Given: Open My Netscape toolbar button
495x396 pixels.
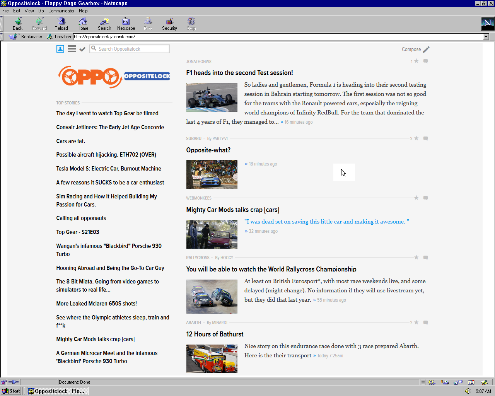Looking at the screenshot, I should (x=126, y=24).
